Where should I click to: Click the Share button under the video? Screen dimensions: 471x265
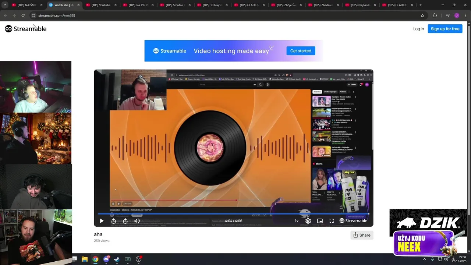pyautogui.click(x=362, y=235)
